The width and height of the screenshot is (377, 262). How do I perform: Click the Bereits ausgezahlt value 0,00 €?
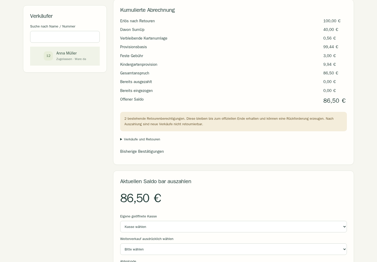click(x=330, y=82)
